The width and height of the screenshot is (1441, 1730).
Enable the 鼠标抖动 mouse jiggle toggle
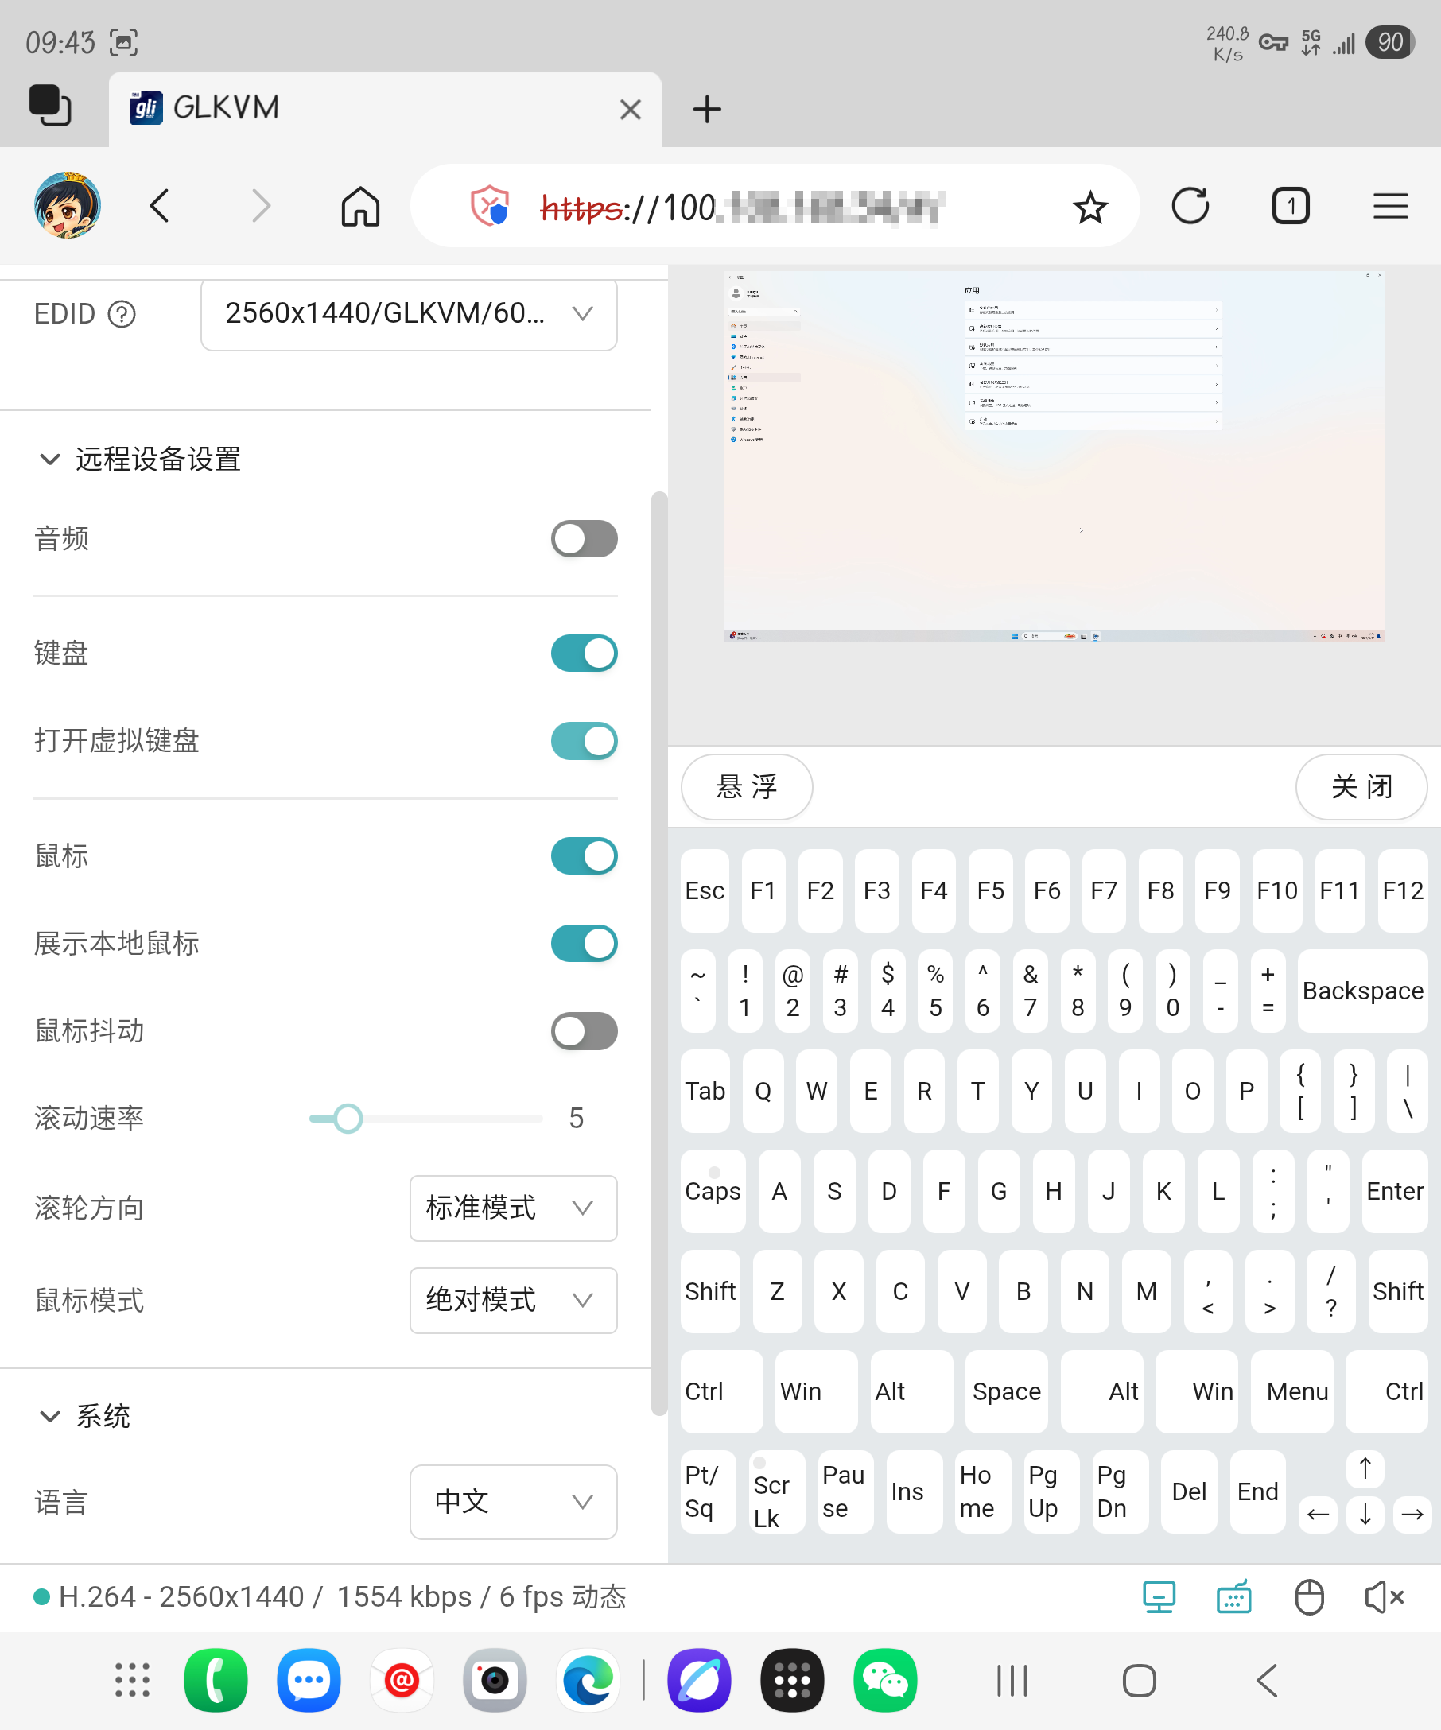coord(584,1031)
